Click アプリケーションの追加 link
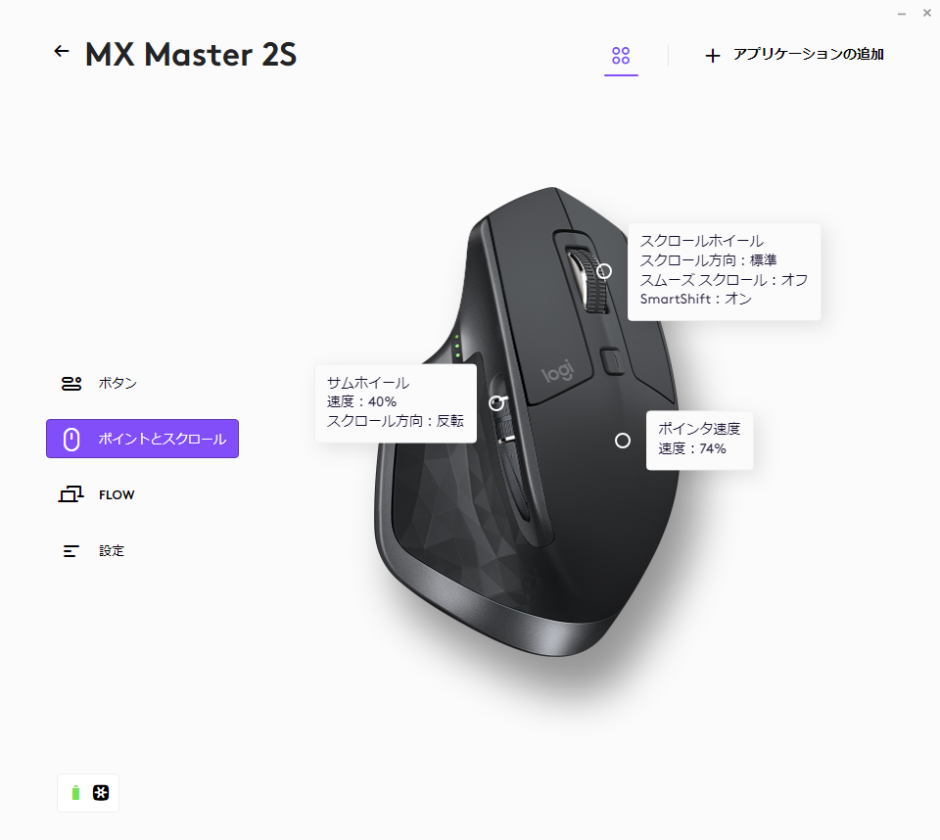This screenshot has width=940, height=840. tap(808, 55)
